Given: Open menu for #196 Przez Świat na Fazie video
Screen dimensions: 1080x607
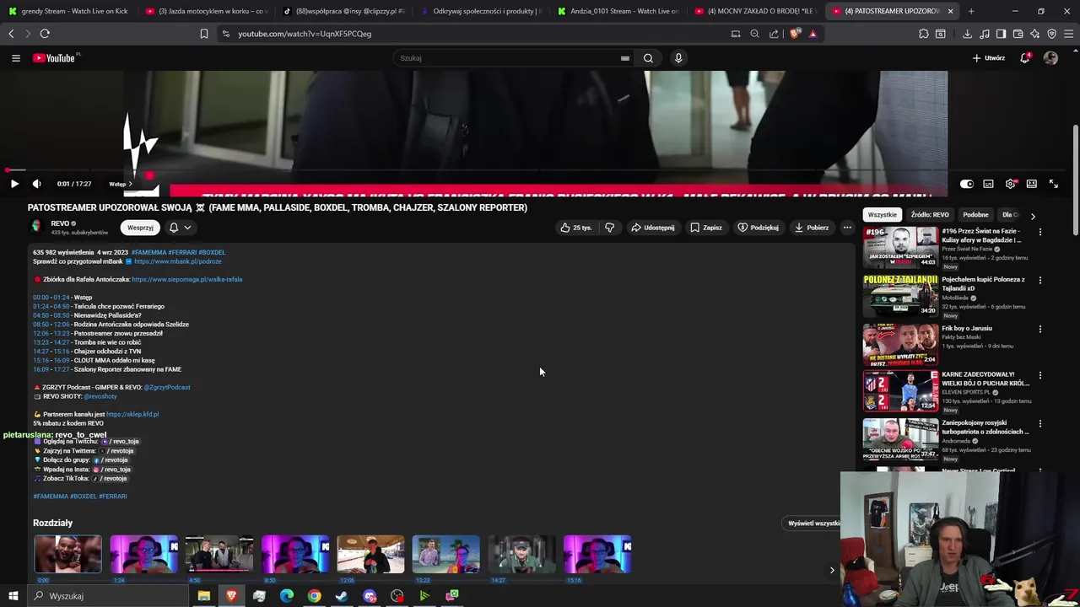Looking at the screenshot, I should pyautogui.click(x=1039, y=232).
